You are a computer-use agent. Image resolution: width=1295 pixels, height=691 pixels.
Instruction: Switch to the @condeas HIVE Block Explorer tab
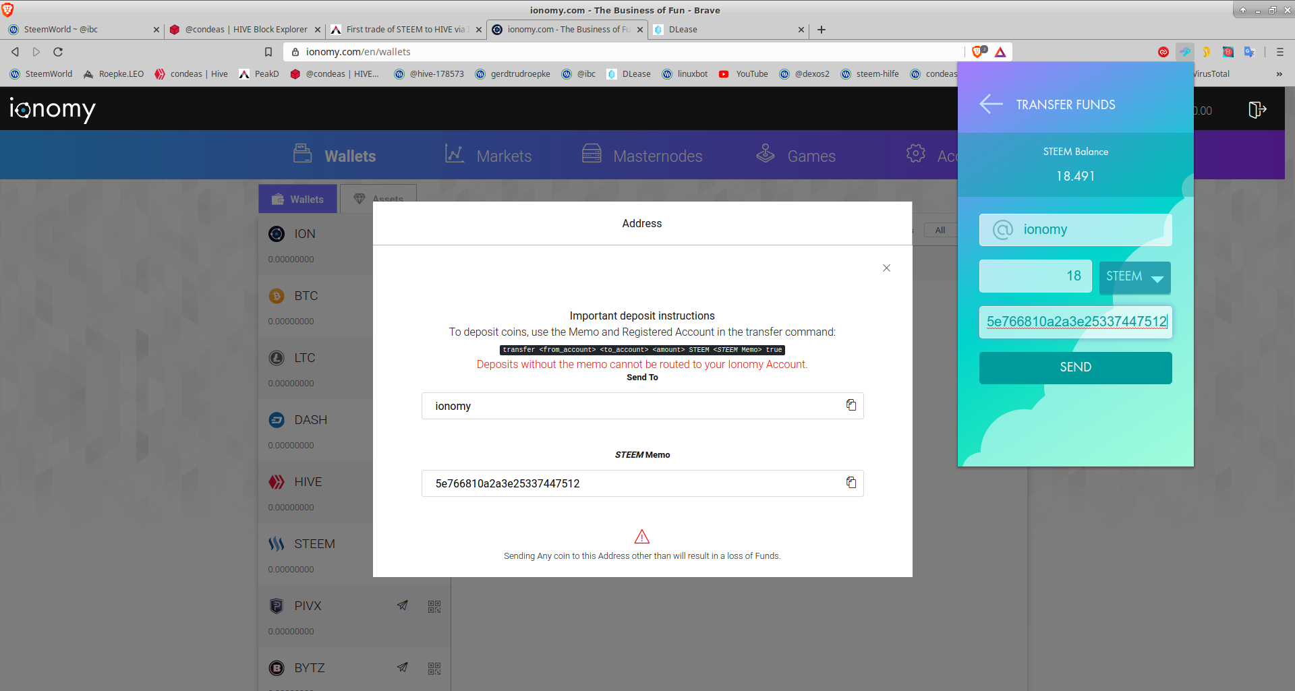click(x=244, y=30)
